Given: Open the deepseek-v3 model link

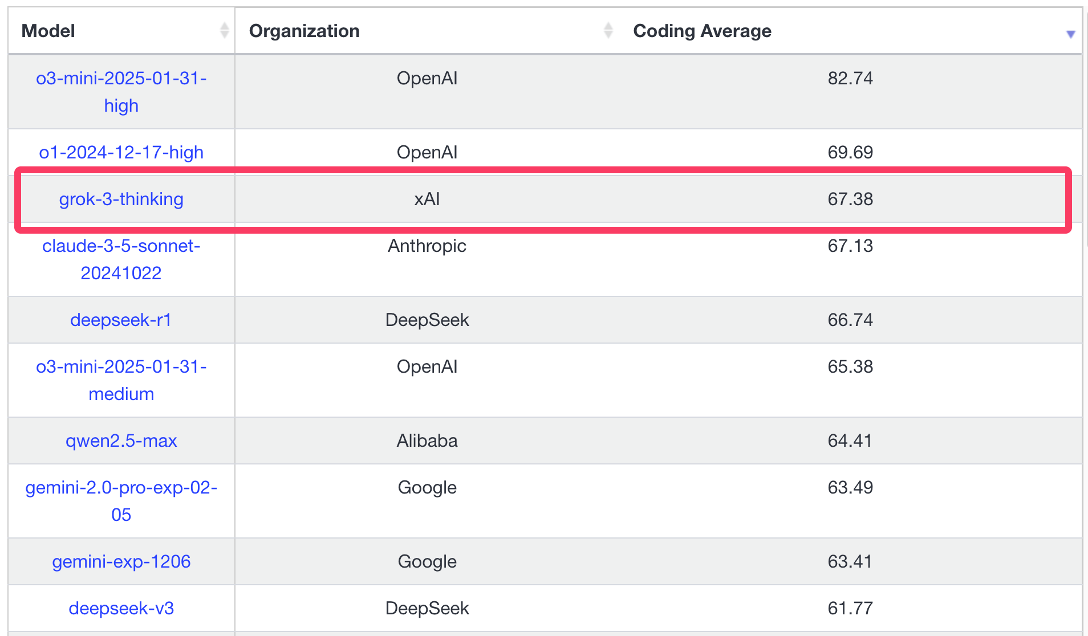Looking at the screenshot, I should coord(121,608).
